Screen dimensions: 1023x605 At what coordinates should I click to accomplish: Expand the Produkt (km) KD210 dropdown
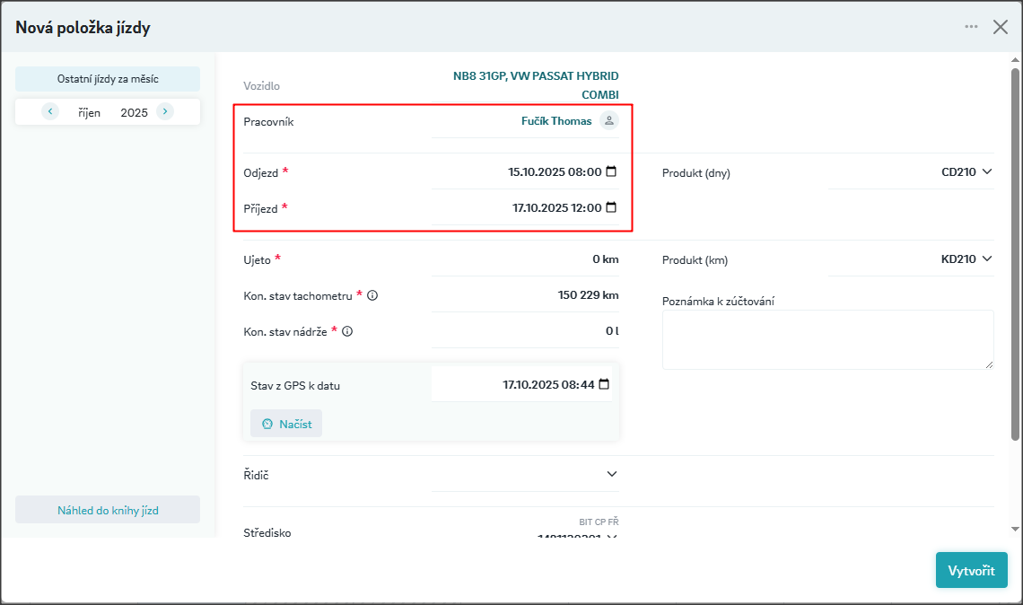point(987,259)
